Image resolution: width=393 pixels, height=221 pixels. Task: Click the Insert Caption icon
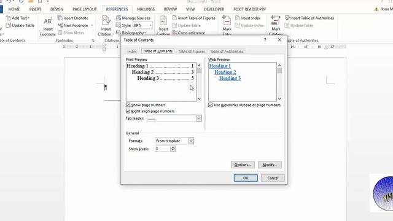[x=163, y=21]
